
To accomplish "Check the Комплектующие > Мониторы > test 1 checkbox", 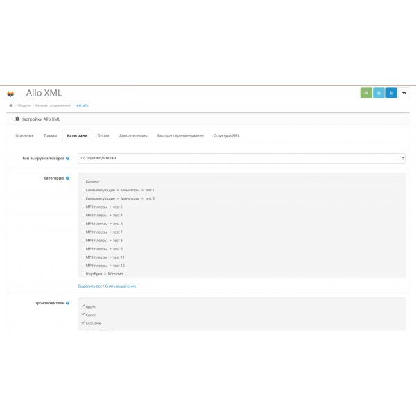I will coord(83,189).
